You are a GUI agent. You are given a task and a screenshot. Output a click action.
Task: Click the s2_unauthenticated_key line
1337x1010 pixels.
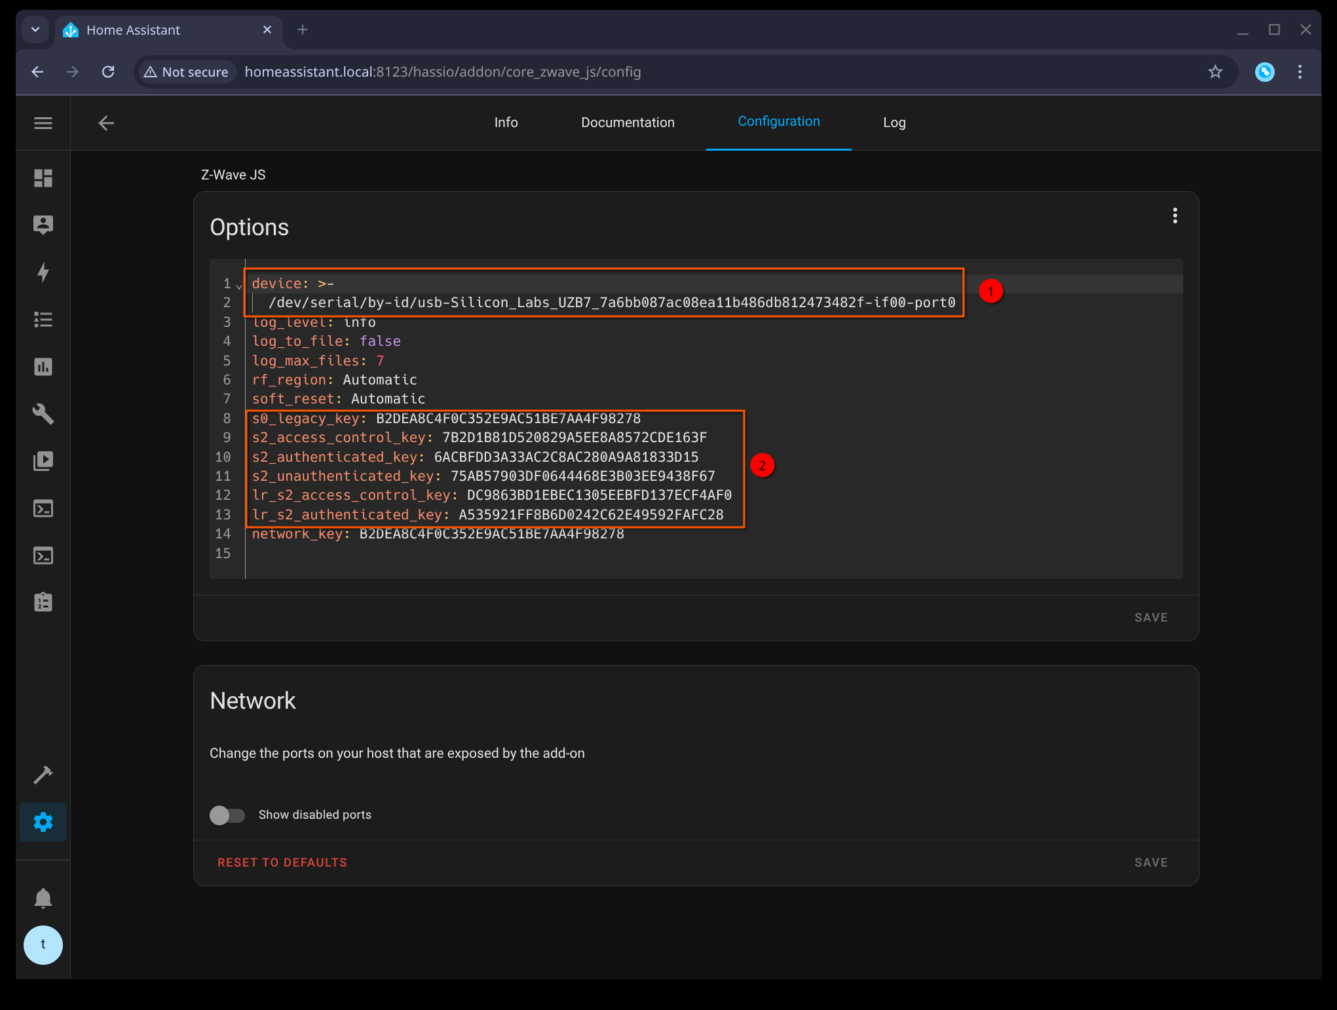483,476
